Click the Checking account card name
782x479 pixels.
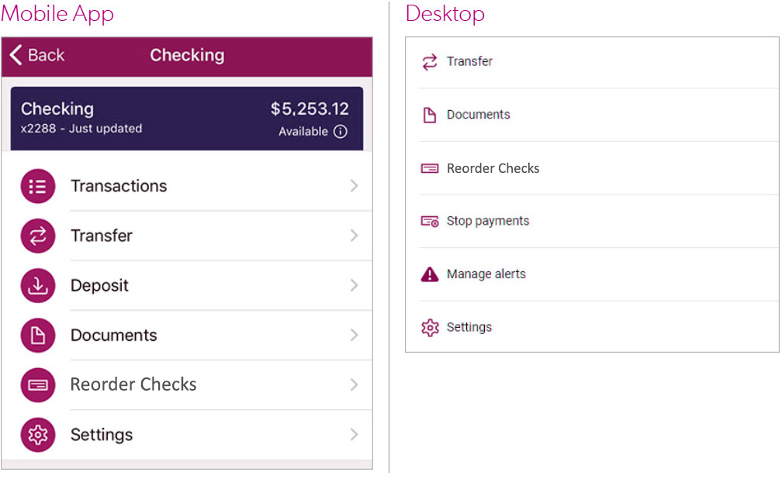(x=57, y=109)
